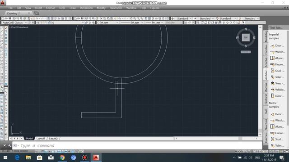
Task: Open the WCS dropdown below ViewCube
Action: click(246, 52)
